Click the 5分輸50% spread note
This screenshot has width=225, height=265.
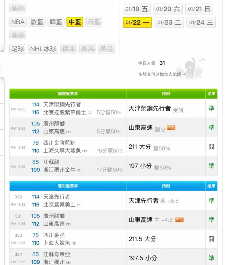click(x=109, y=112)
